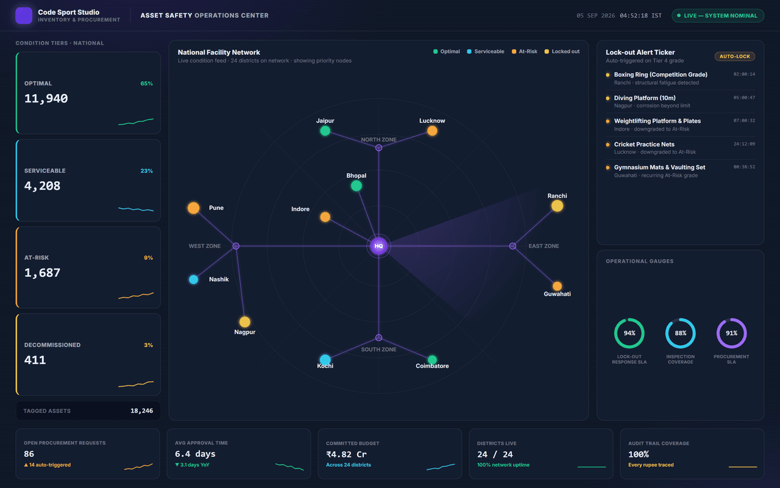Select the East Zone hub node
The width and height of the screenshot is (780, 488).
pos(512,246)
